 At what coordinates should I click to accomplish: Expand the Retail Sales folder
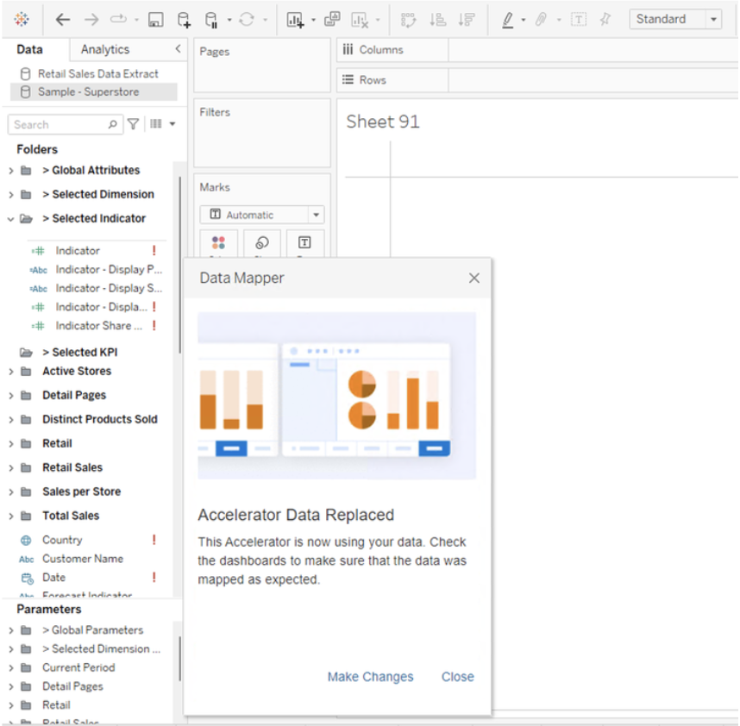11,468
